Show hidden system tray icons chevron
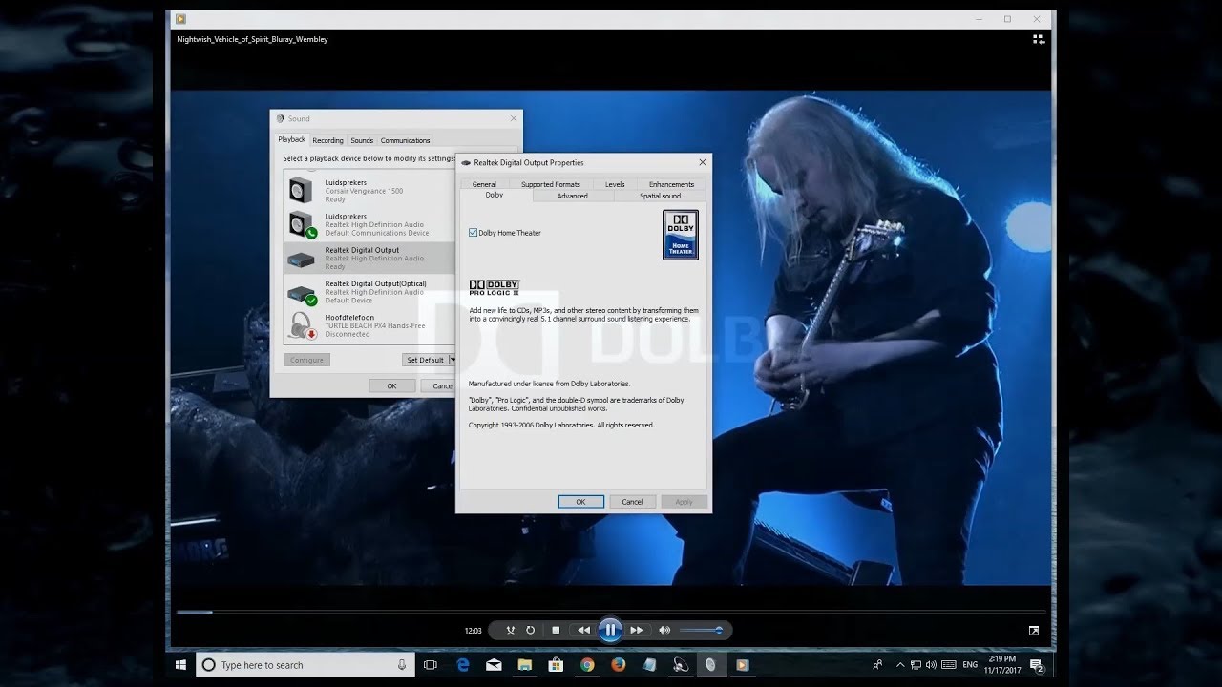Image resolution: width=1222 pixels, height=687 pixels. (902, 664)
